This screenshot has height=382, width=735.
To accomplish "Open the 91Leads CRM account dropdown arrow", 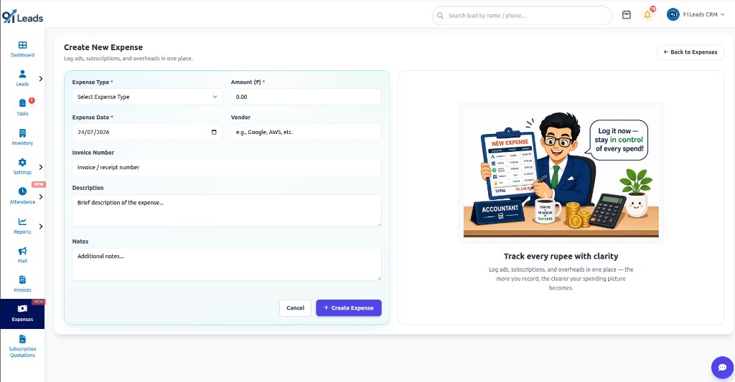I will [x=722, y=14].
